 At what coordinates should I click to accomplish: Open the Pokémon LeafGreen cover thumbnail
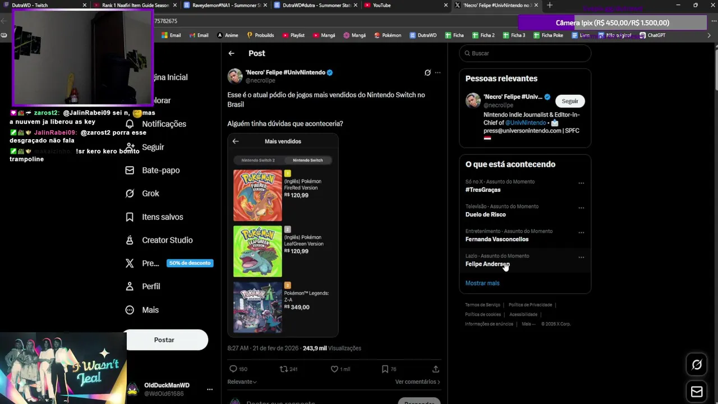click(x=257, y=251)
